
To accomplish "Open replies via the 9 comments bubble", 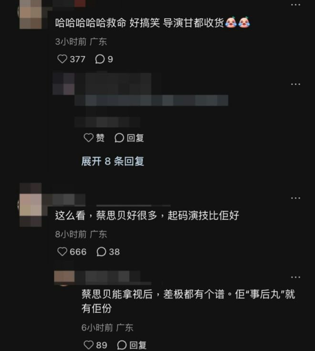I will coord(100,59).
